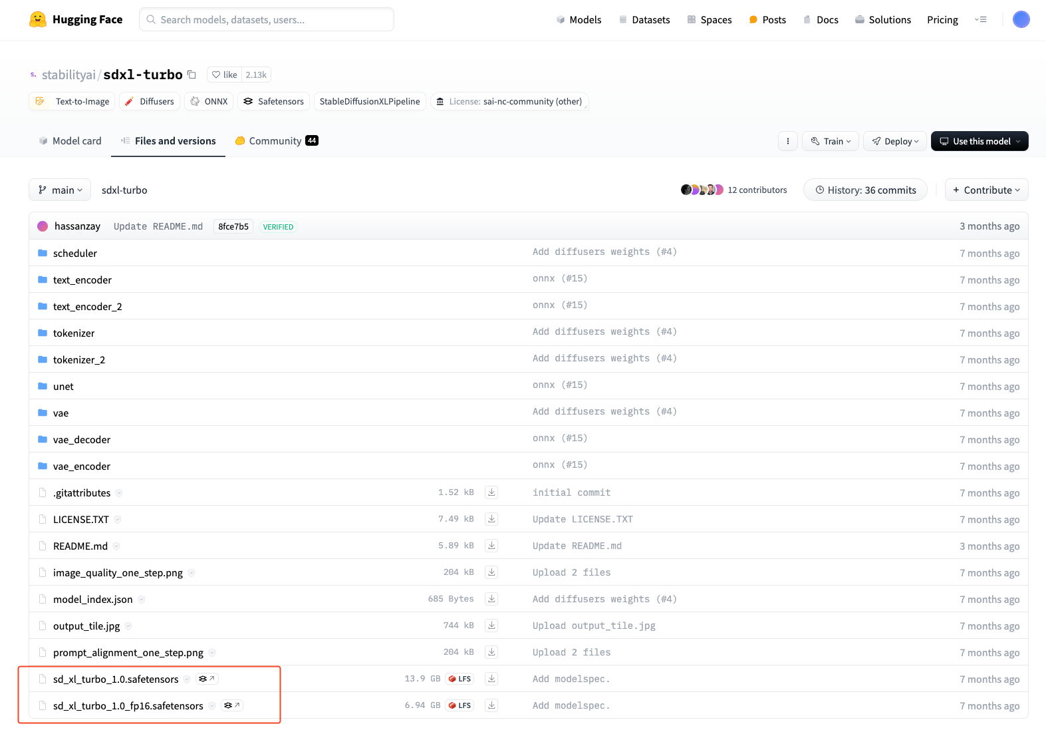Click the 2.13k likes count

pyautogui.click(x=256, y=75)
